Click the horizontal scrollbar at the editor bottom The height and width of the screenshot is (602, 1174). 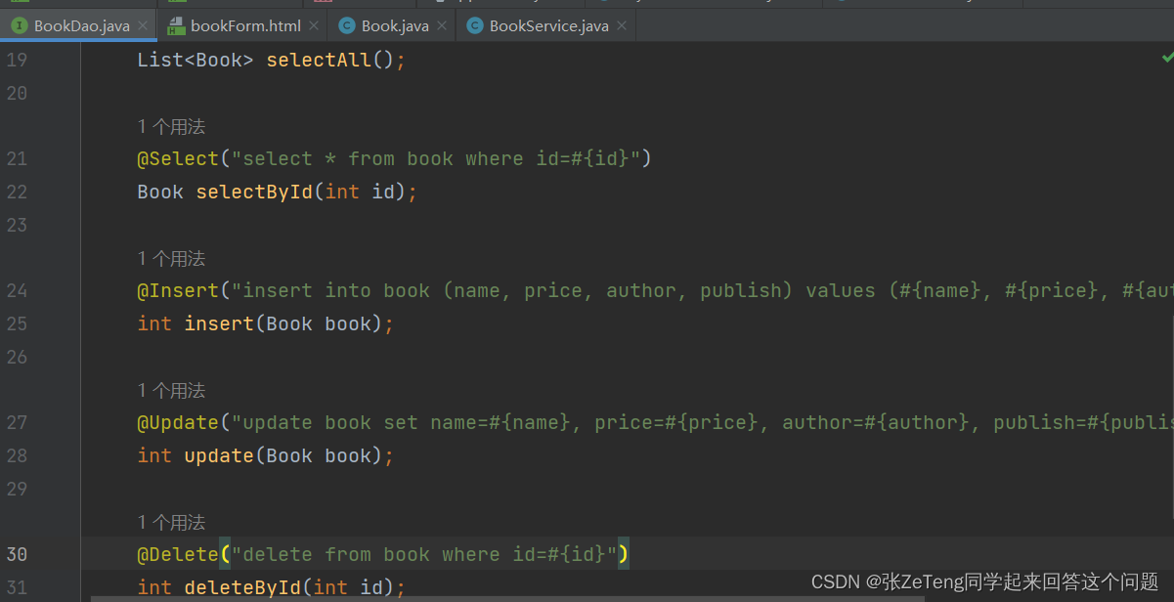point(508,599)
